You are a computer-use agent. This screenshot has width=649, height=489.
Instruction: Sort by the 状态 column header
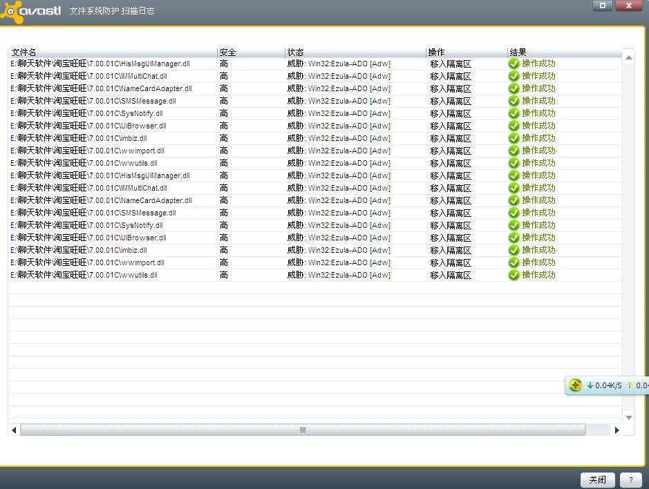pos(355,52)
